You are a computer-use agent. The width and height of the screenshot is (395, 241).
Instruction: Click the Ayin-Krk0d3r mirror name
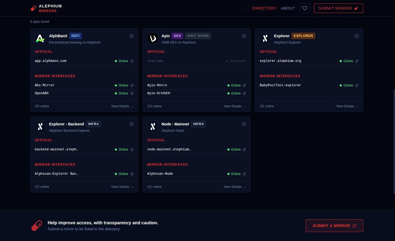(x=159, y=93)
